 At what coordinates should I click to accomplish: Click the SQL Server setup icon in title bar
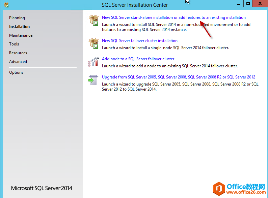coord(6,5)
